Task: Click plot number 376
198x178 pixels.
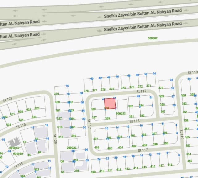Action: (x=103, y=89)
